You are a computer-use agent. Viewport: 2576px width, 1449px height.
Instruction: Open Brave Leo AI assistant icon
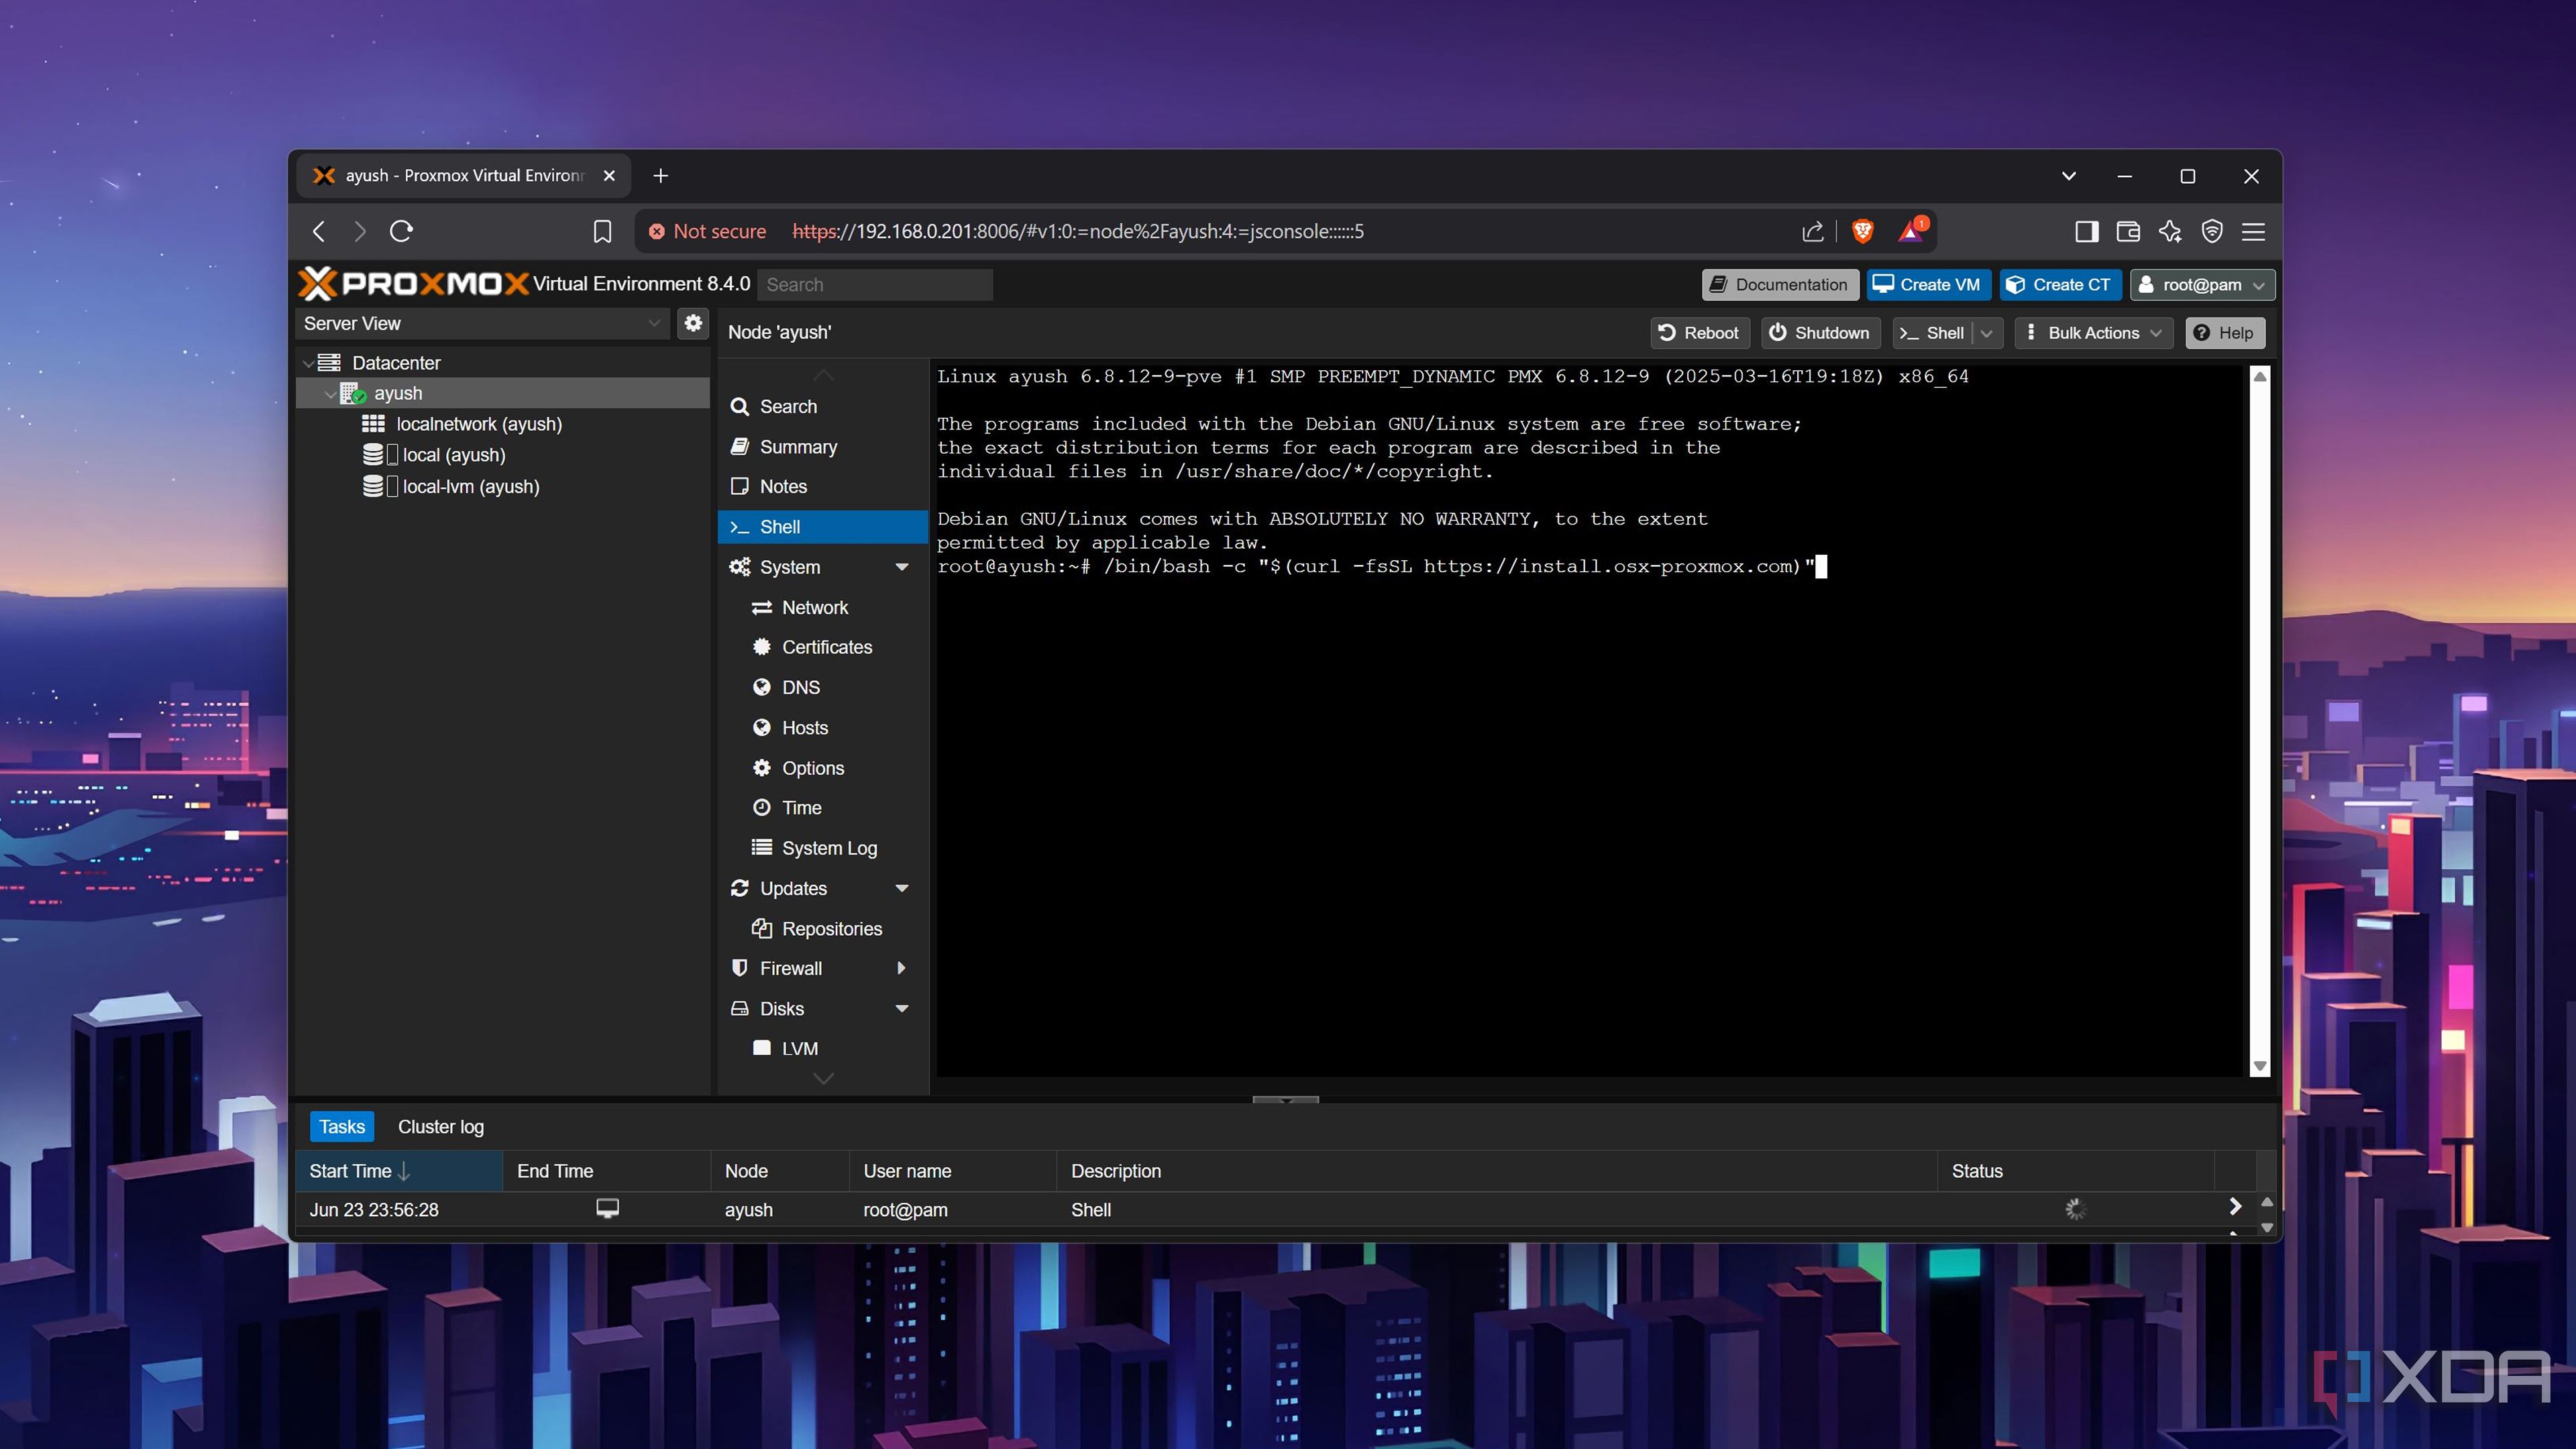[2170, 231]
